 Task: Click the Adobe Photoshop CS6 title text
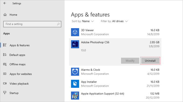click(95, 42)
